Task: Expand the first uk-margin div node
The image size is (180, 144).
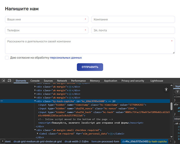Action: [35, 87]
